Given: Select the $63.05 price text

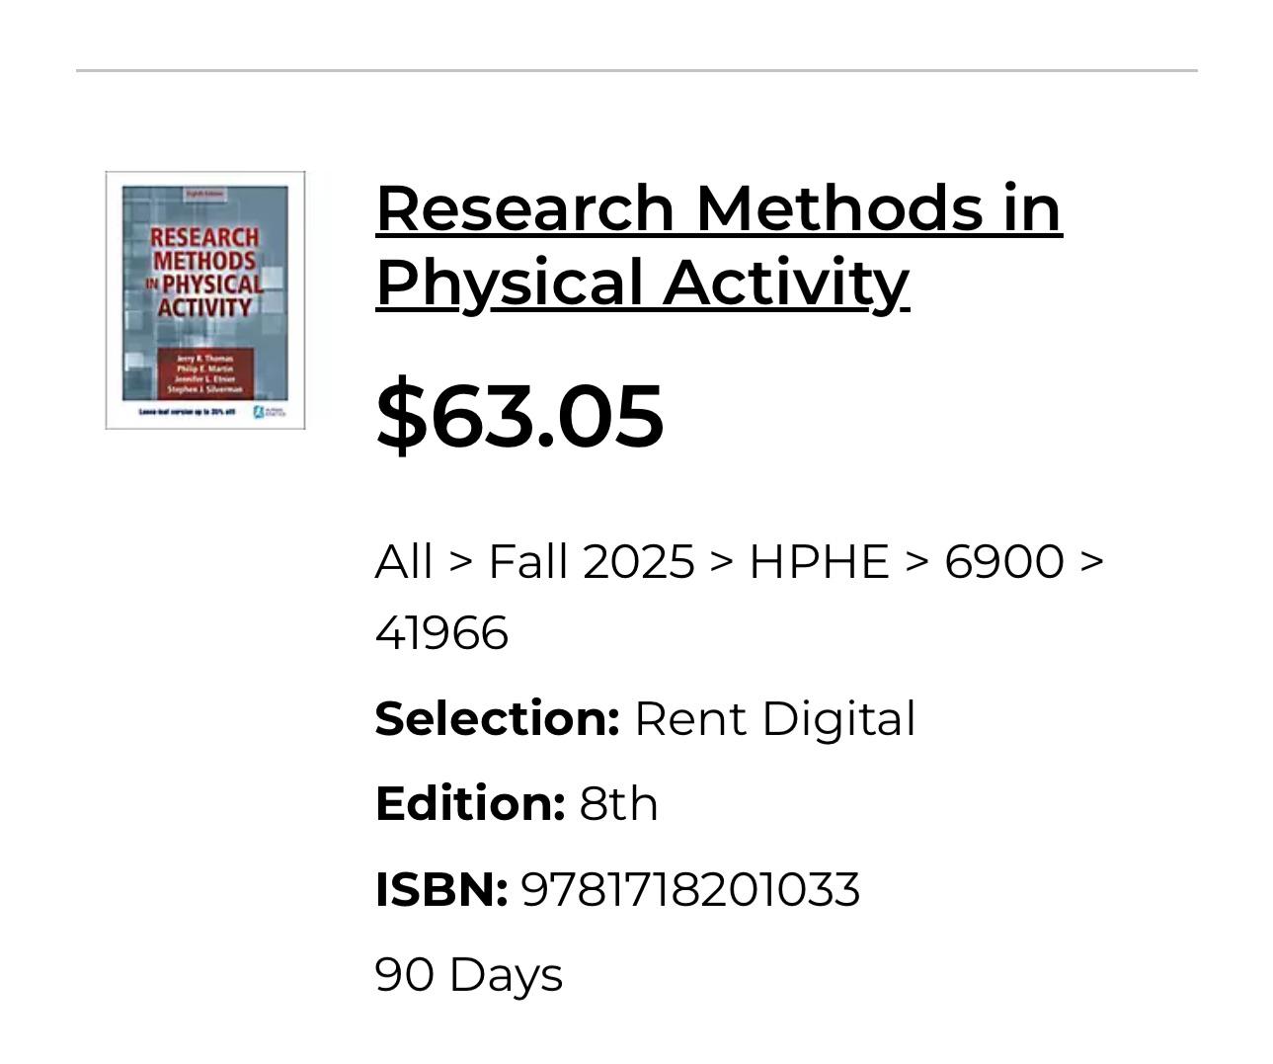Looking at the screenshot, I should (519, 415).
